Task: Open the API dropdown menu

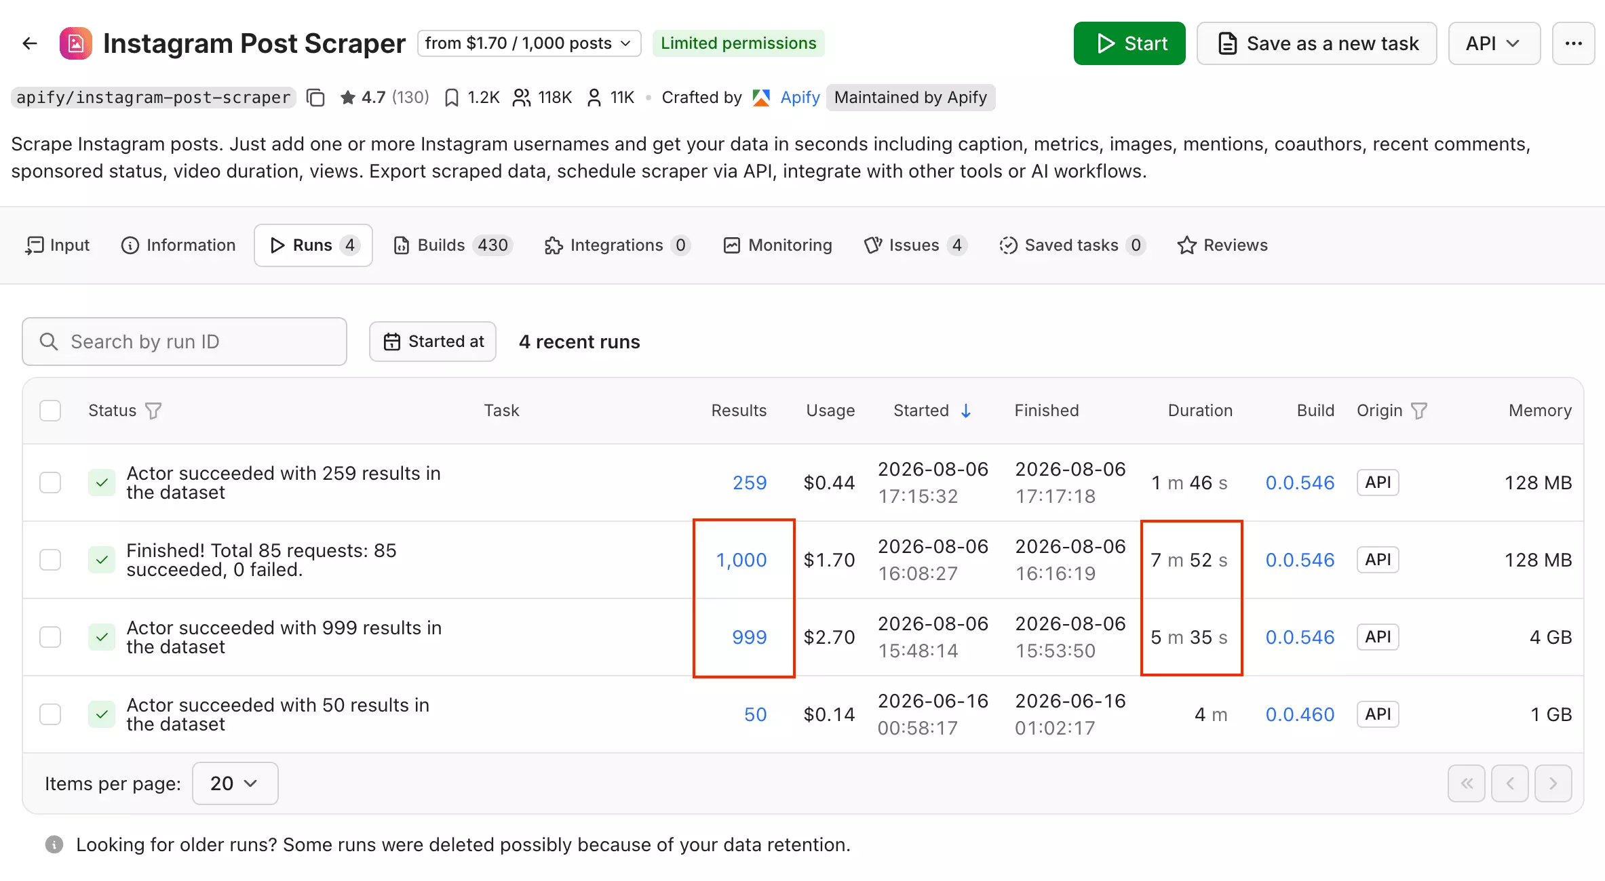Action: click(1494, 43)
